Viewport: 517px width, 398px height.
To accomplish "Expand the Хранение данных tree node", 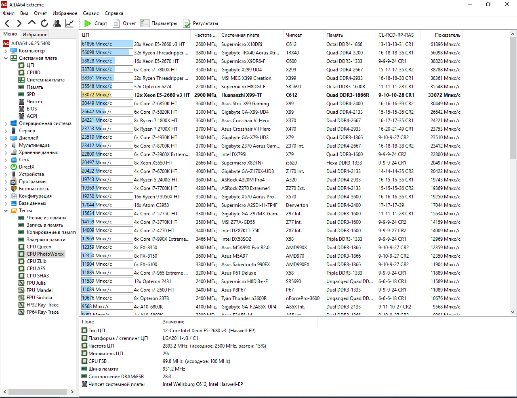I will pyautogui.click(x=6, y=152).
